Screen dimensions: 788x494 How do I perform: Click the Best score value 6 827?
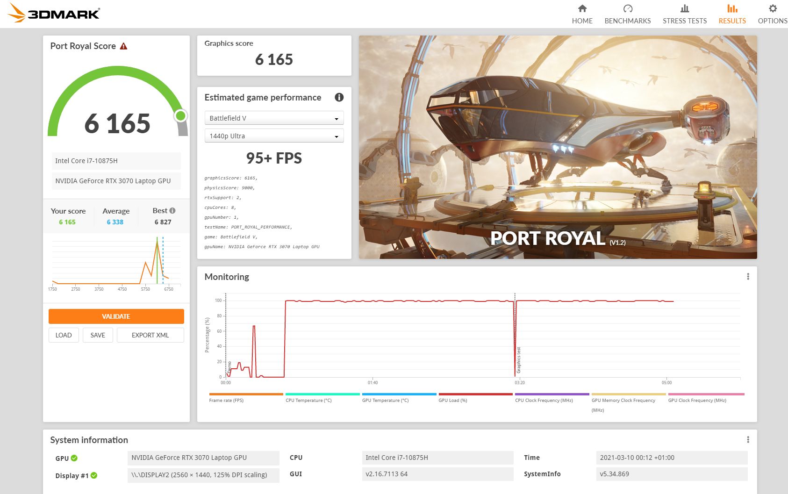[x=163, y=222]
